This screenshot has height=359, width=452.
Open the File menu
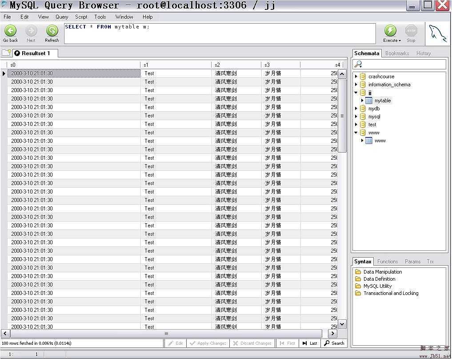click(7, 17)
